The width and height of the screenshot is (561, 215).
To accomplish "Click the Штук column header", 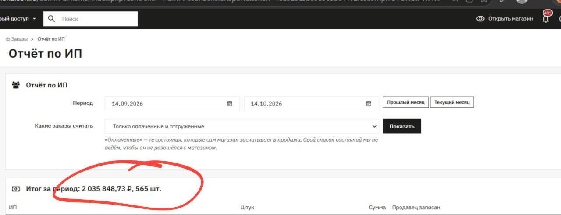I will (x=247, y=208).
